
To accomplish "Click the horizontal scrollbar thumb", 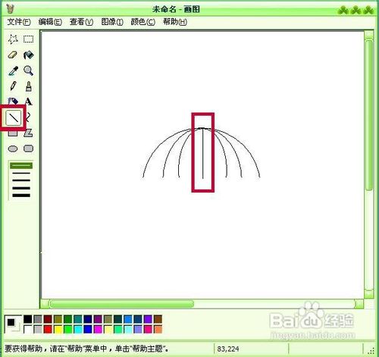I will pyautogui.click(x=121, y=304).
